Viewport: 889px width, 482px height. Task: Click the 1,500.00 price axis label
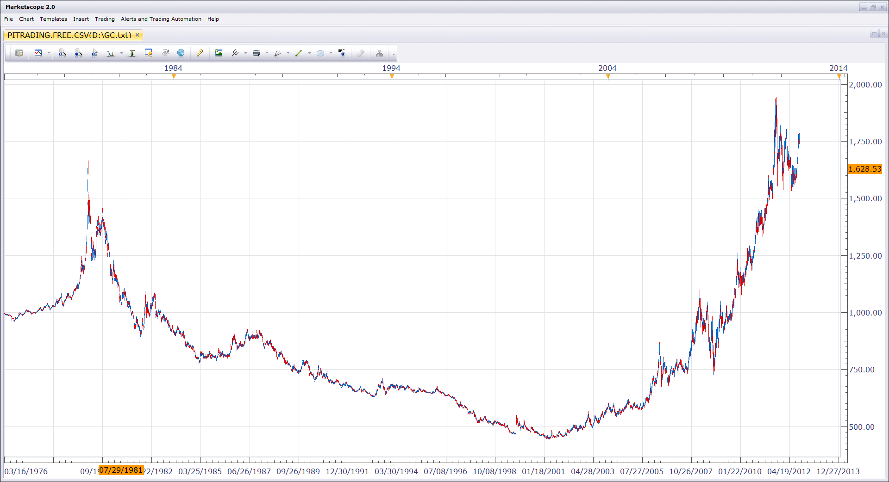(x=865, y=198)
